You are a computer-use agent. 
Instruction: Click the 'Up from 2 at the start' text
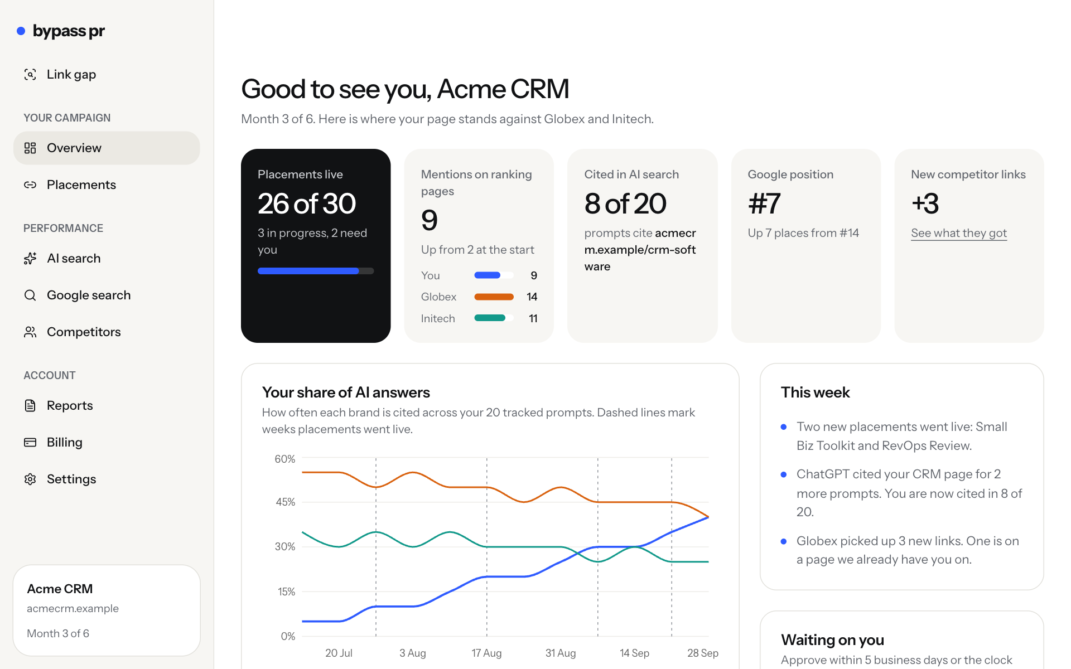coord(477,250)
